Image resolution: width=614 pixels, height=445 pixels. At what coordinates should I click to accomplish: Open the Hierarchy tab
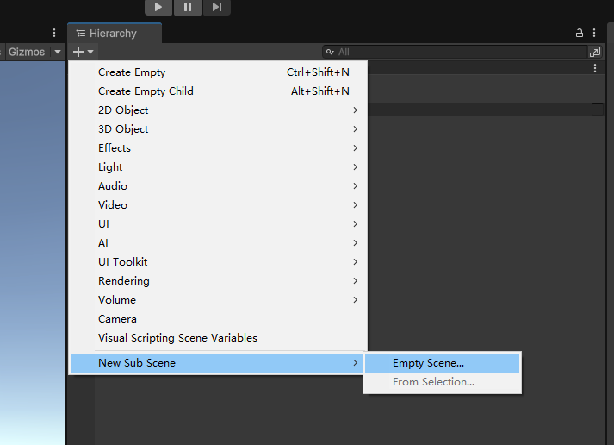coord(115,34)
